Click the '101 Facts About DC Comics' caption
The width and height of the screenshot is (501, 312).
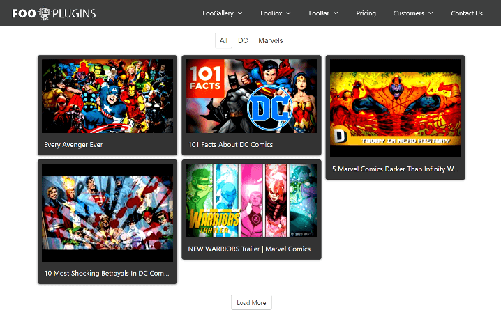pos(230,145)
